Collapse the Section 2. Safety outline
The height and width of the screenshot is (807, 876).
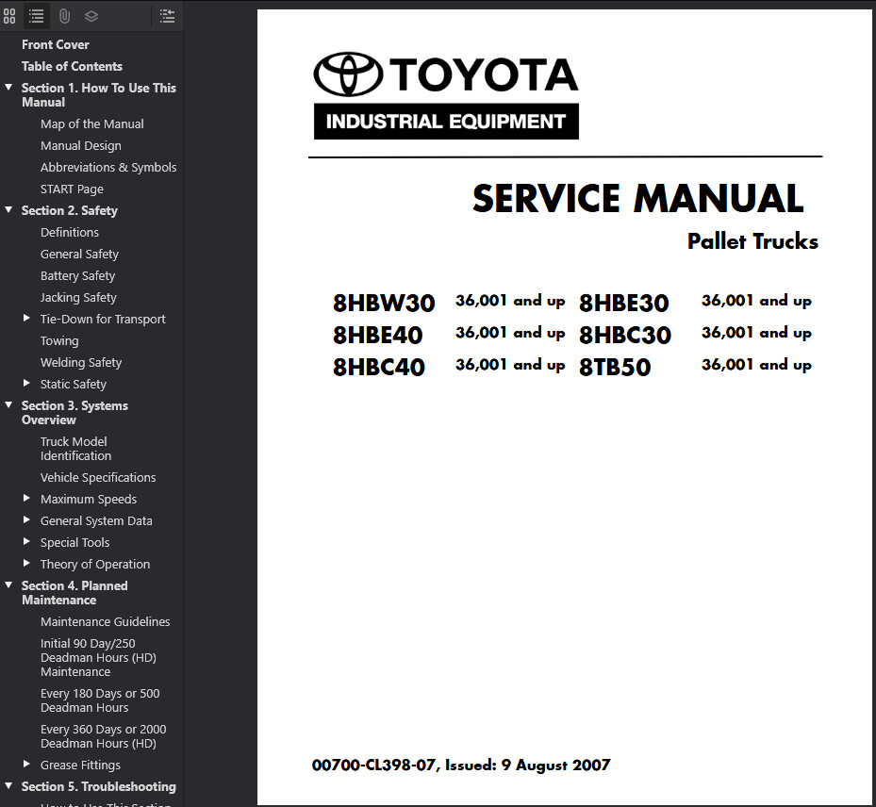click(8, 210)
